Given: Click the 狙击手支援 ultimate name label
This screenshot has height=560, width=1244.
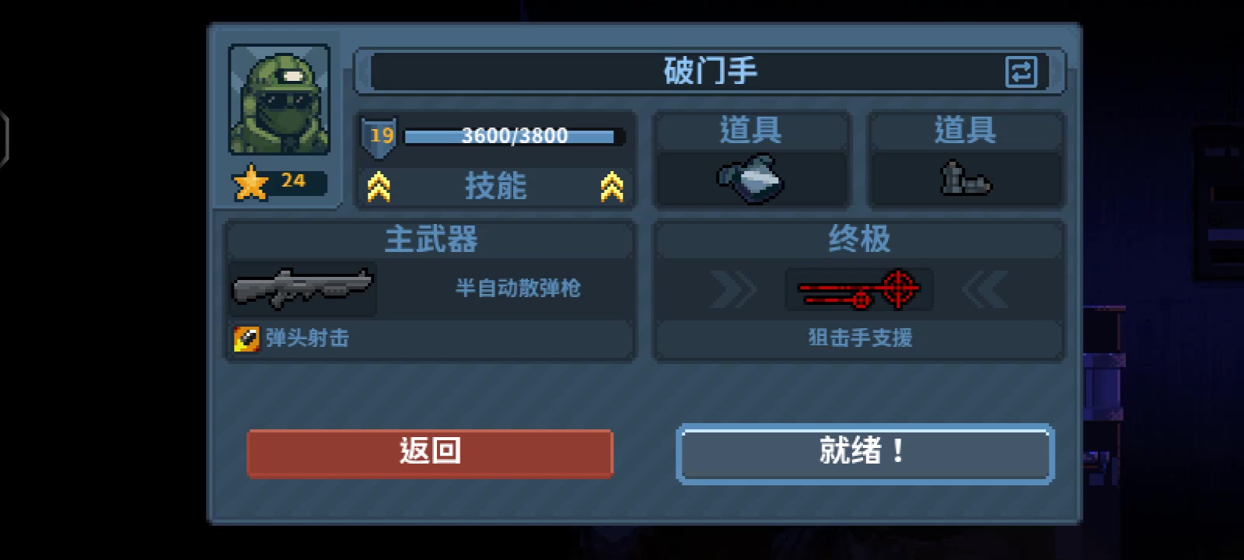Looking at the screenshot, I should point(860,338).
